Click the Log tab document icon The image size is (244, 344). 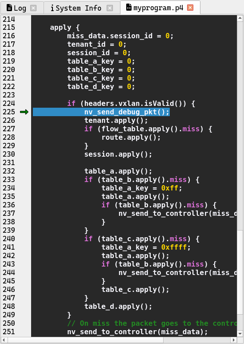[x=9, y=8]
